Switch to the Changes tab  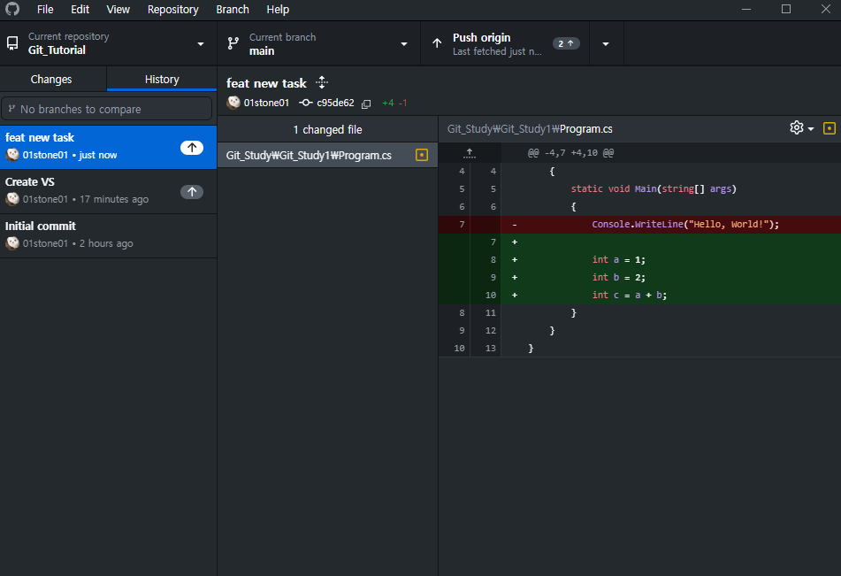click(x=51, y=79)
